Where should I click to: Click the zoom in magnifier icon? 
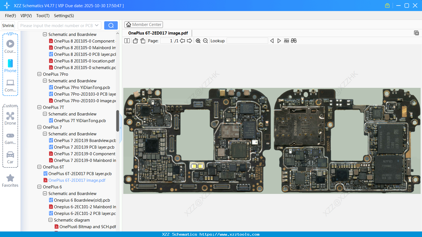click(198, 41)
